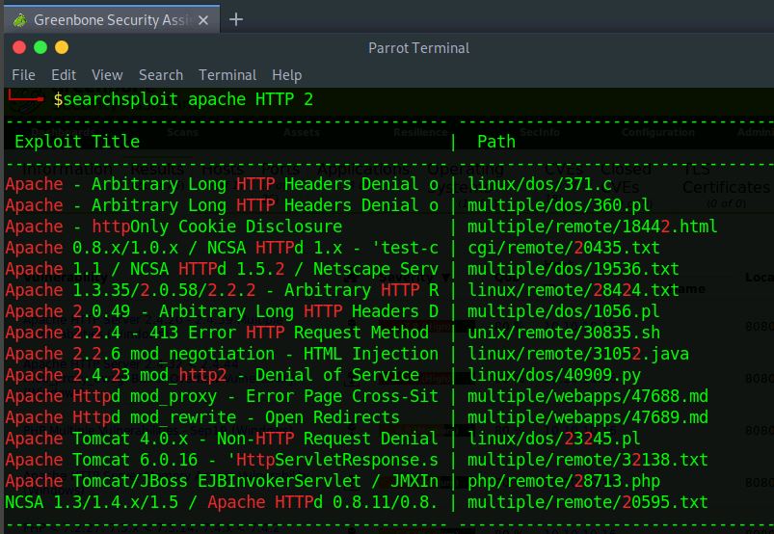Click the Apache Tomcat 6.0.16 exploit title
The height and width of the screenshot is (534, 774).
(222, 460)
